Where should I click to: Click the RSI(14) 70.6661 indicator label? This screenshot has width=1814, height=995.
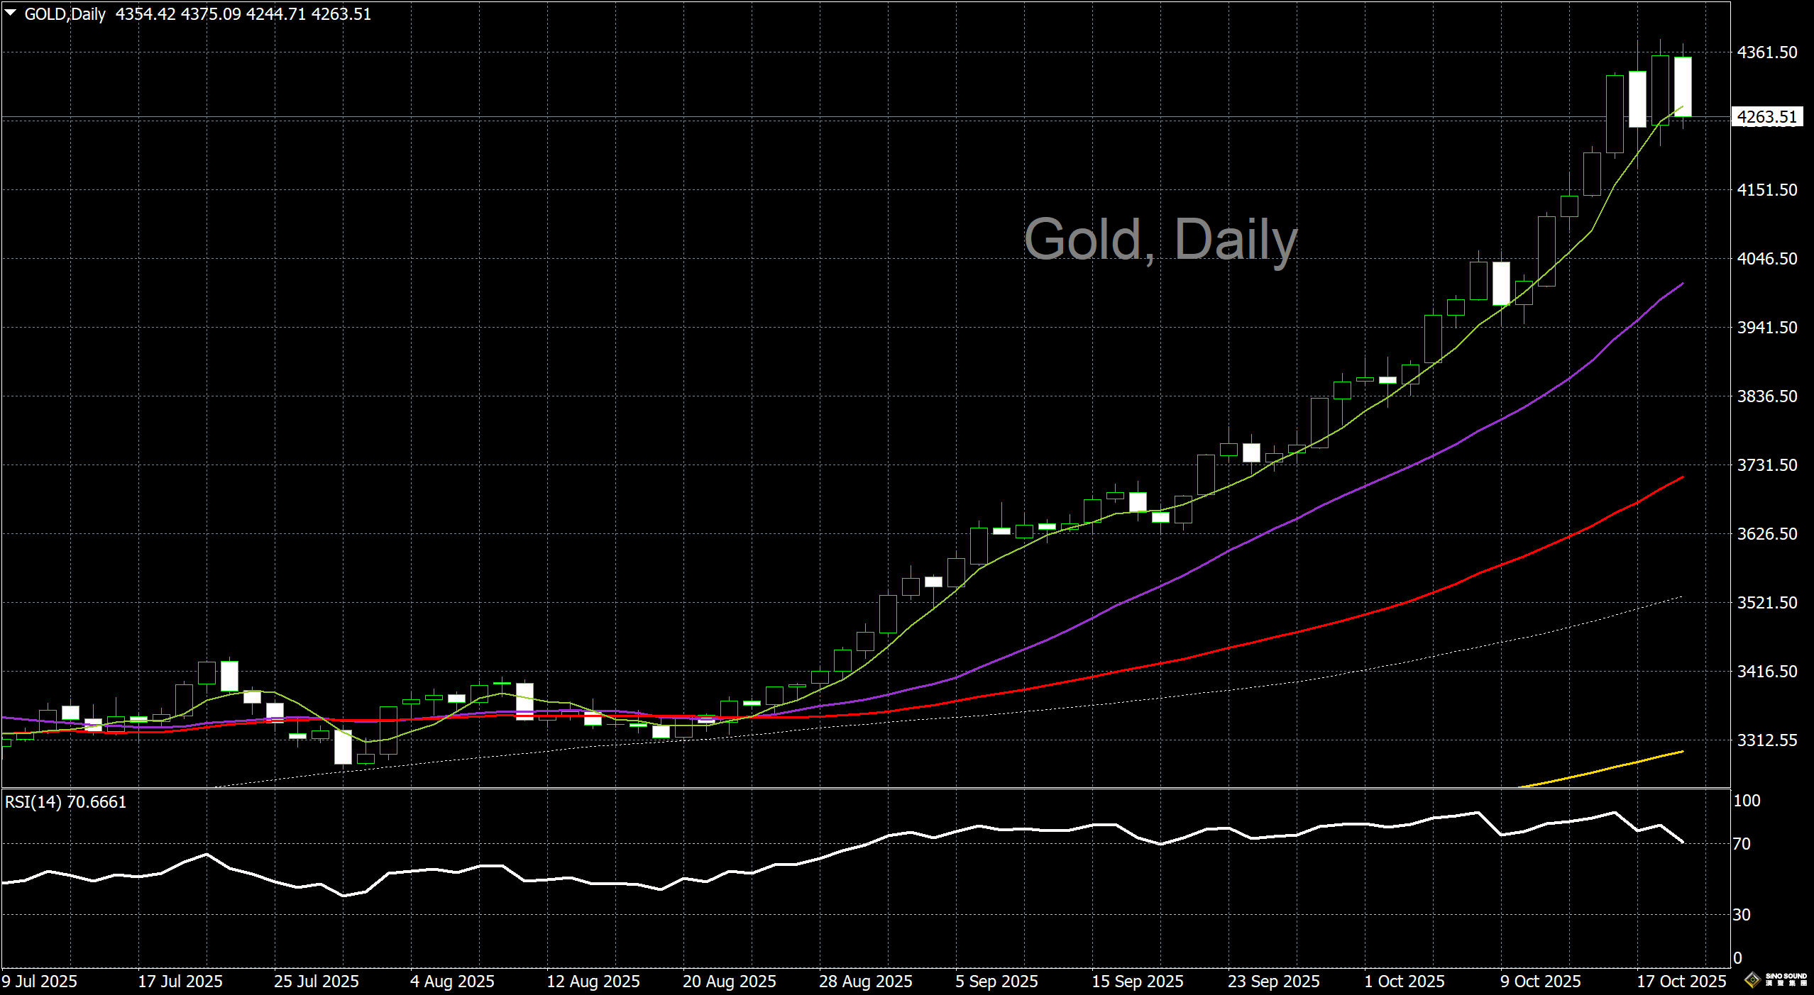[65, 802]
